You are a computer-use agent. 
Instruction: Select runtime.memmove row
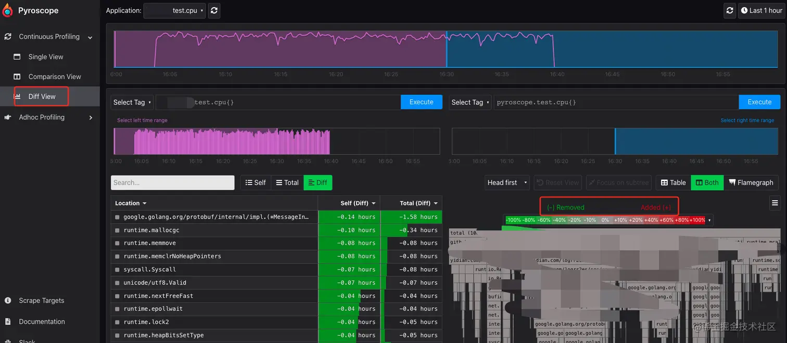(276, 243)
